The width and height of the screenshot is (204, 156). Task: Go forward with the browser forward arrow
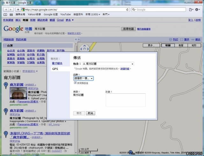click(x=11, y=10)
